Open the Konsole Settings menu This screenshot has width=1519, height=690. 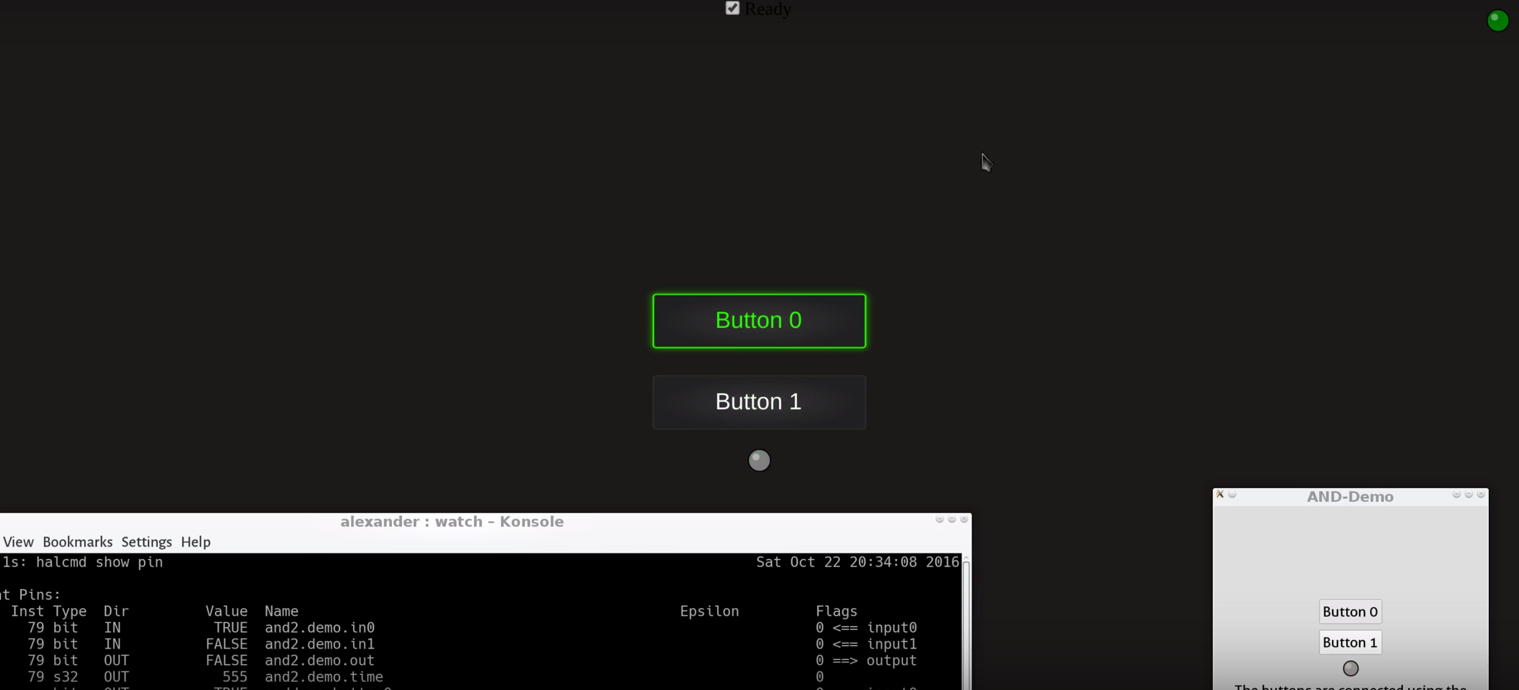(x=146, y=541)
